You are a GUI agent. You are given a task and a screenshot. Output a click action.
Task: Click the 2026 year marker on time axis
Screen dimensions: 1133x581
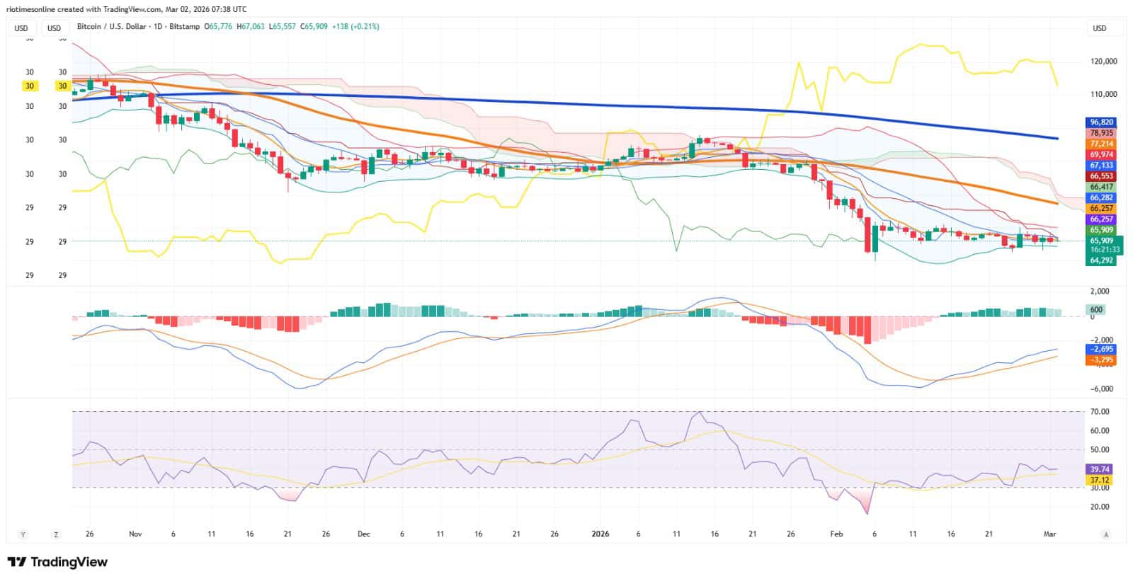coord(600,534)
